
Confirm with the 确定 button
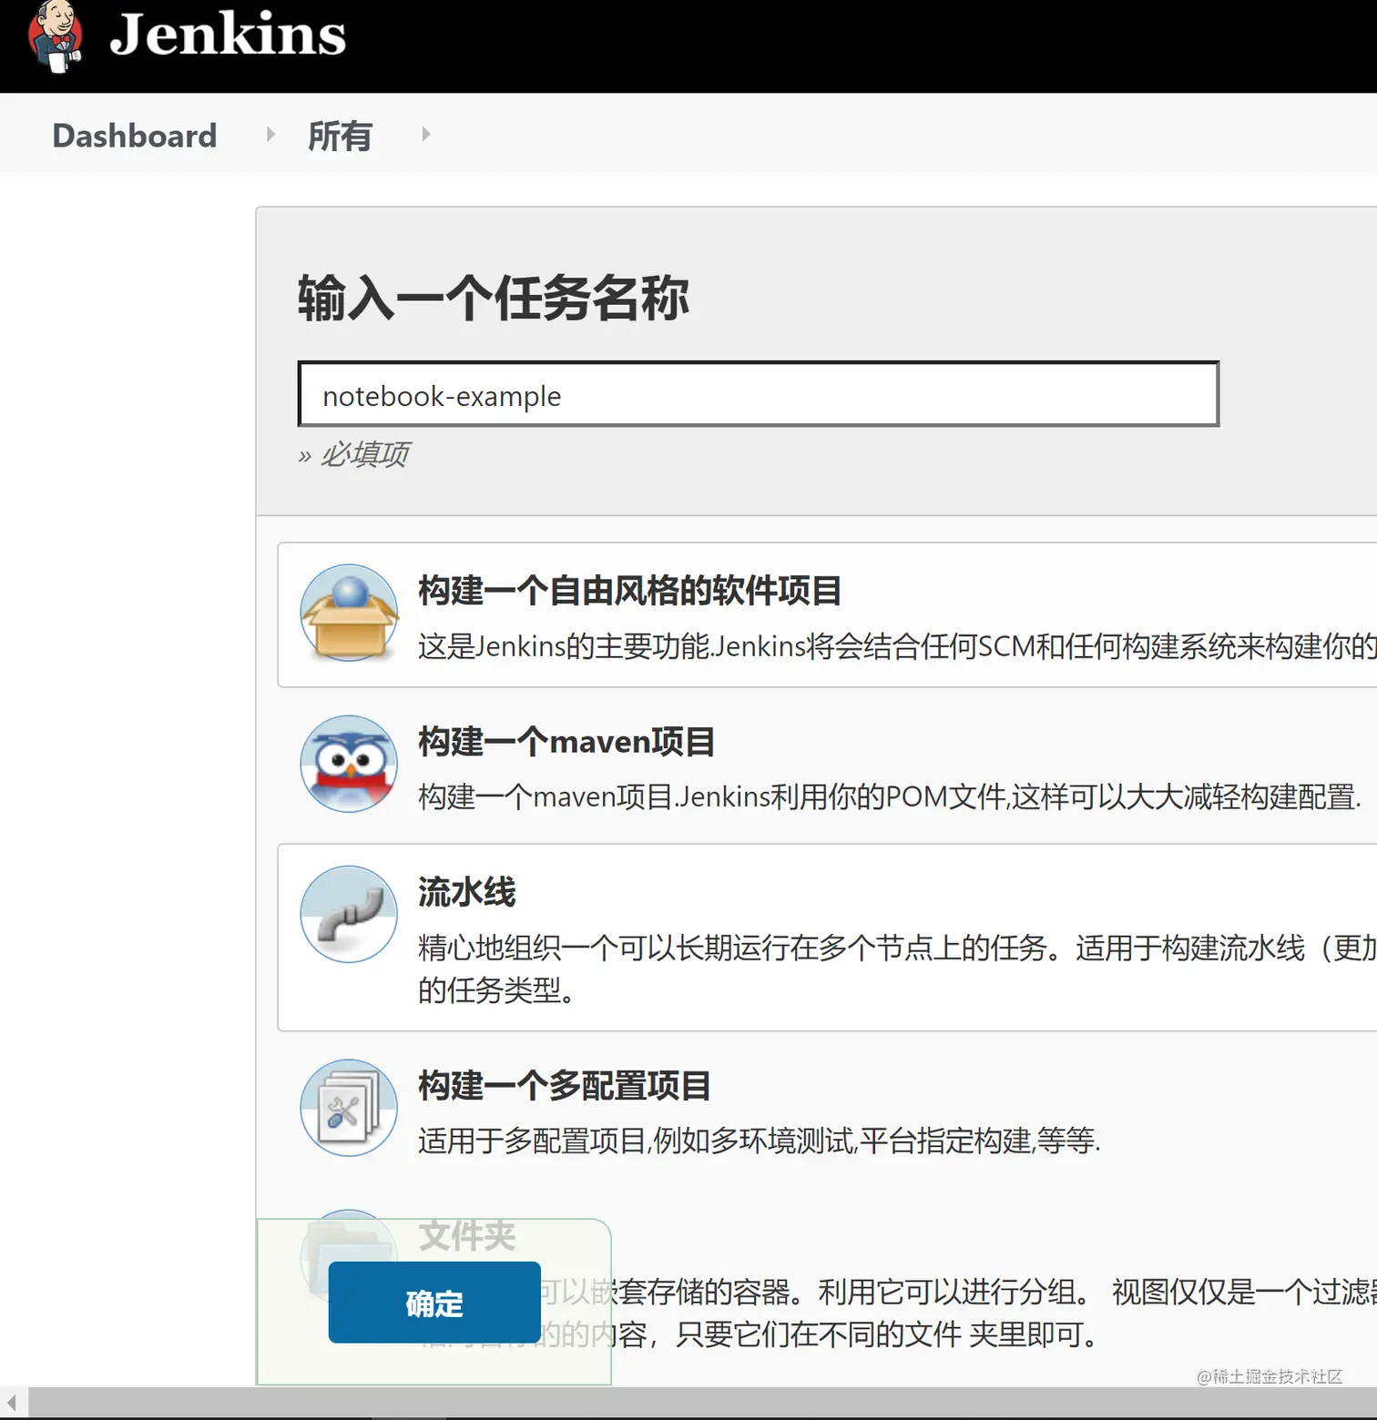click(x=434, y=1303)
